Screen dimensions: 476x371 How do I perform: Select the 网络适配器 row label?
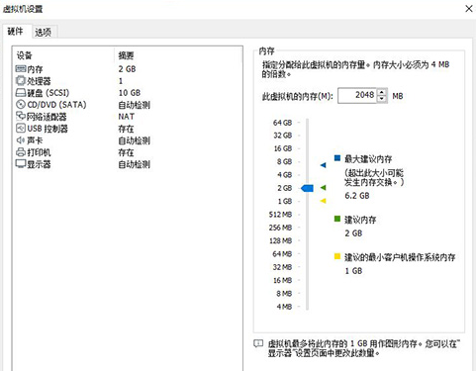click(x=47, y=117)
